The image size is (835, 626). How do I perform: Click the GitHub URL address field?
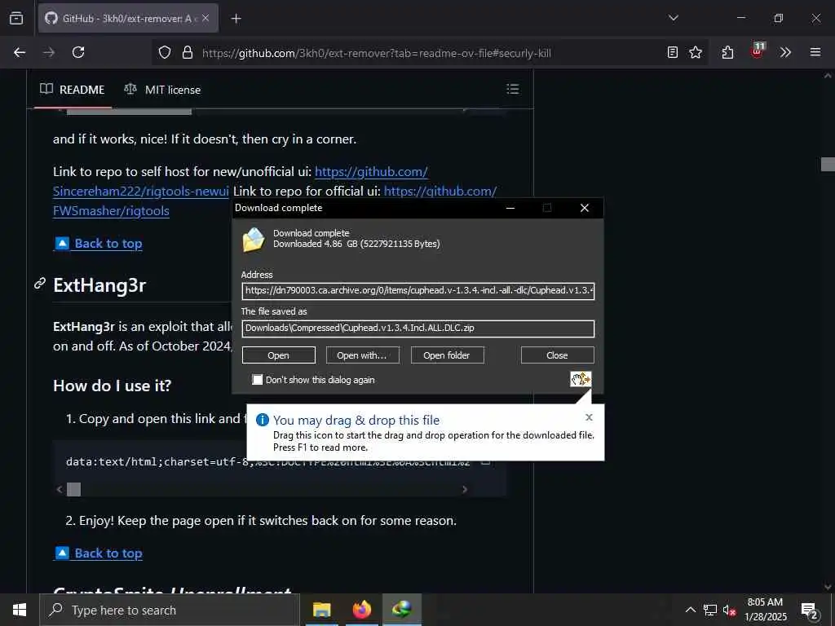[377, 53]
